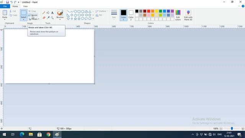This screenshot has width=245, height=138.
Task: Expand the Brushes dropdown arrow
Action: point(60,20)
